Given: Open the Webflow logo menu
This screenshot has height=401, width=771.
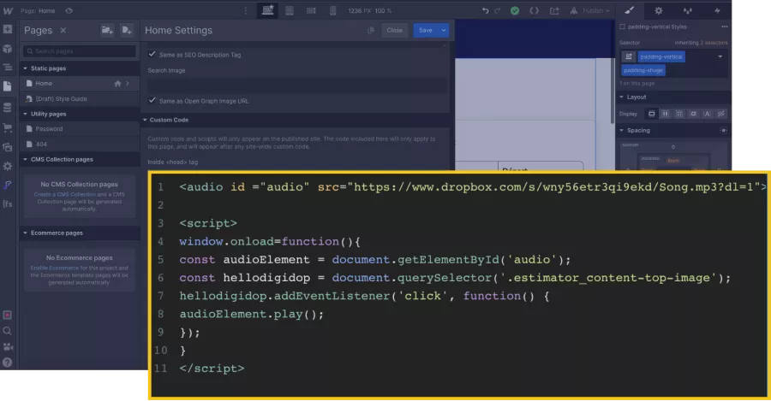Looking at the screenshot, I should click(8, 10).
